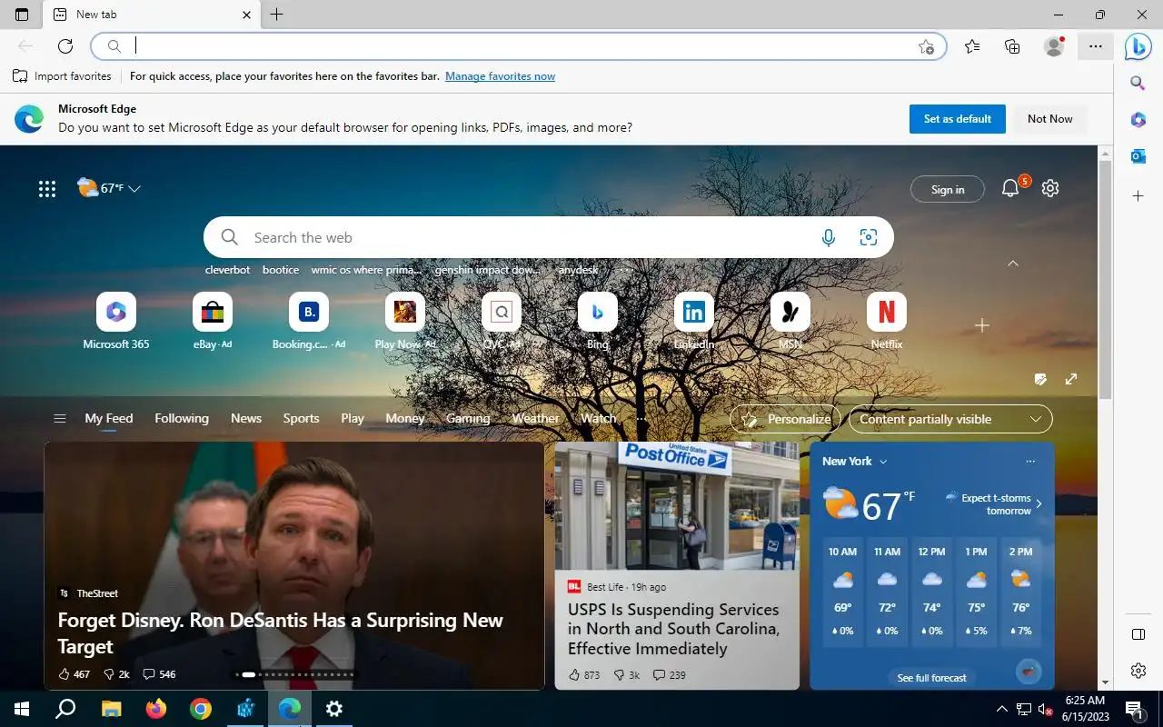This screenshot has width=1163, height=727.
Task: Open Bing Chat sidebar icon
Action: point(1138,46)
